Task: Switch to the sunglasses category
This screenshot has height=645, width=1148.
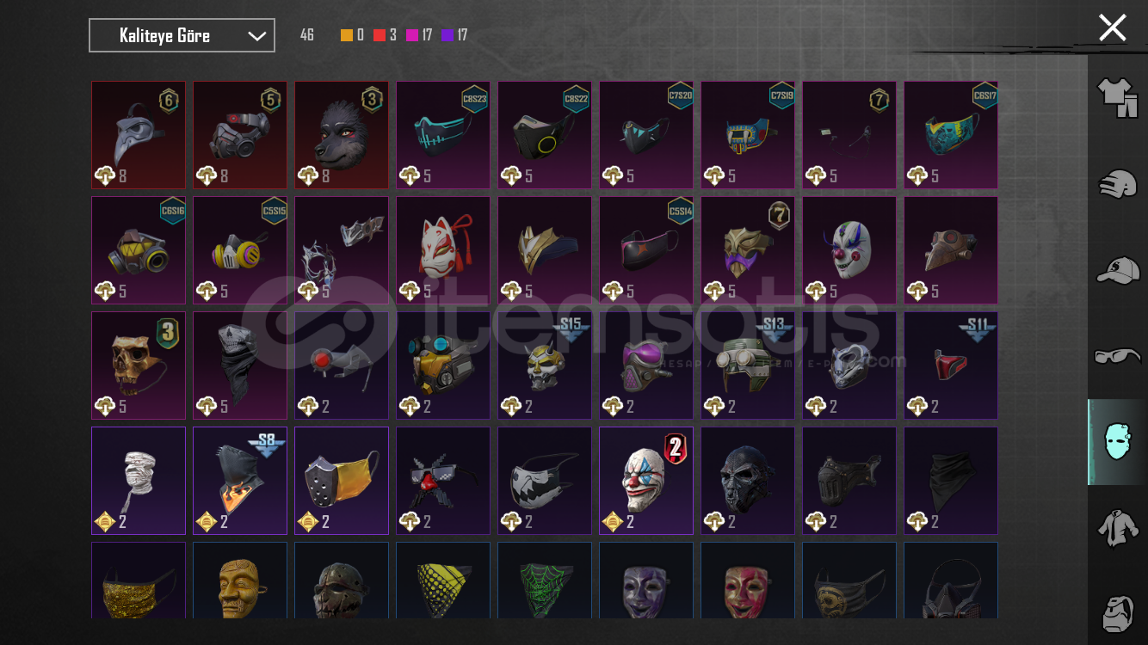Action: (x=1117, y=355)
